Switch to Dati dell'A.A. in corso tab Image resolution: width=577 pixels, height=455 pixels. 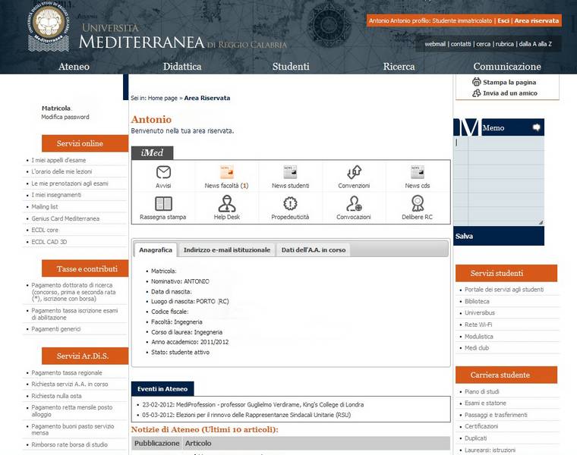[x=314, y=250]
